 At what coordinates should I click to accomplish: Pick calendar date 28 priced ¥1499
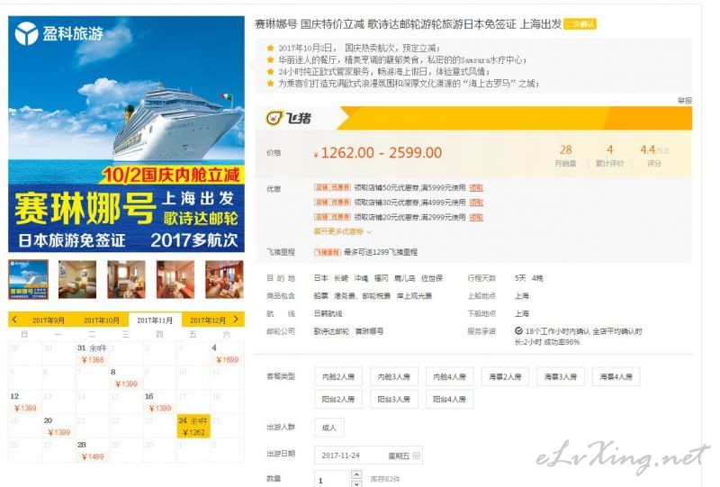coord(93,451)
